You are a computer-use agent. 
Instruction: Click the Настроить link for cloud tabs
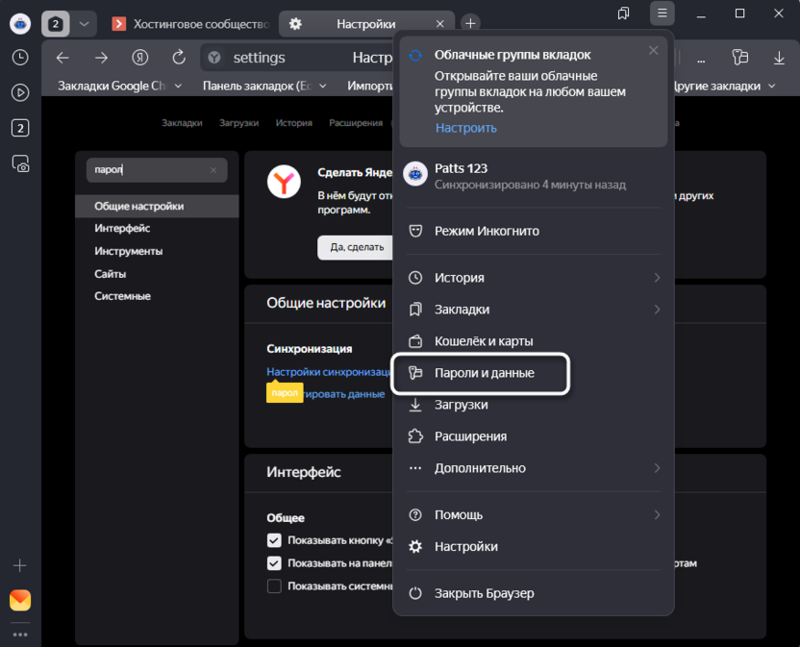click(x=465, y=127)
